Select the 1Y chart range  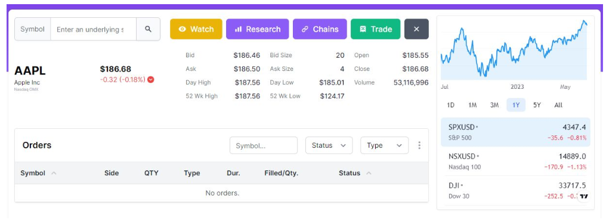(x=516, y=105)
